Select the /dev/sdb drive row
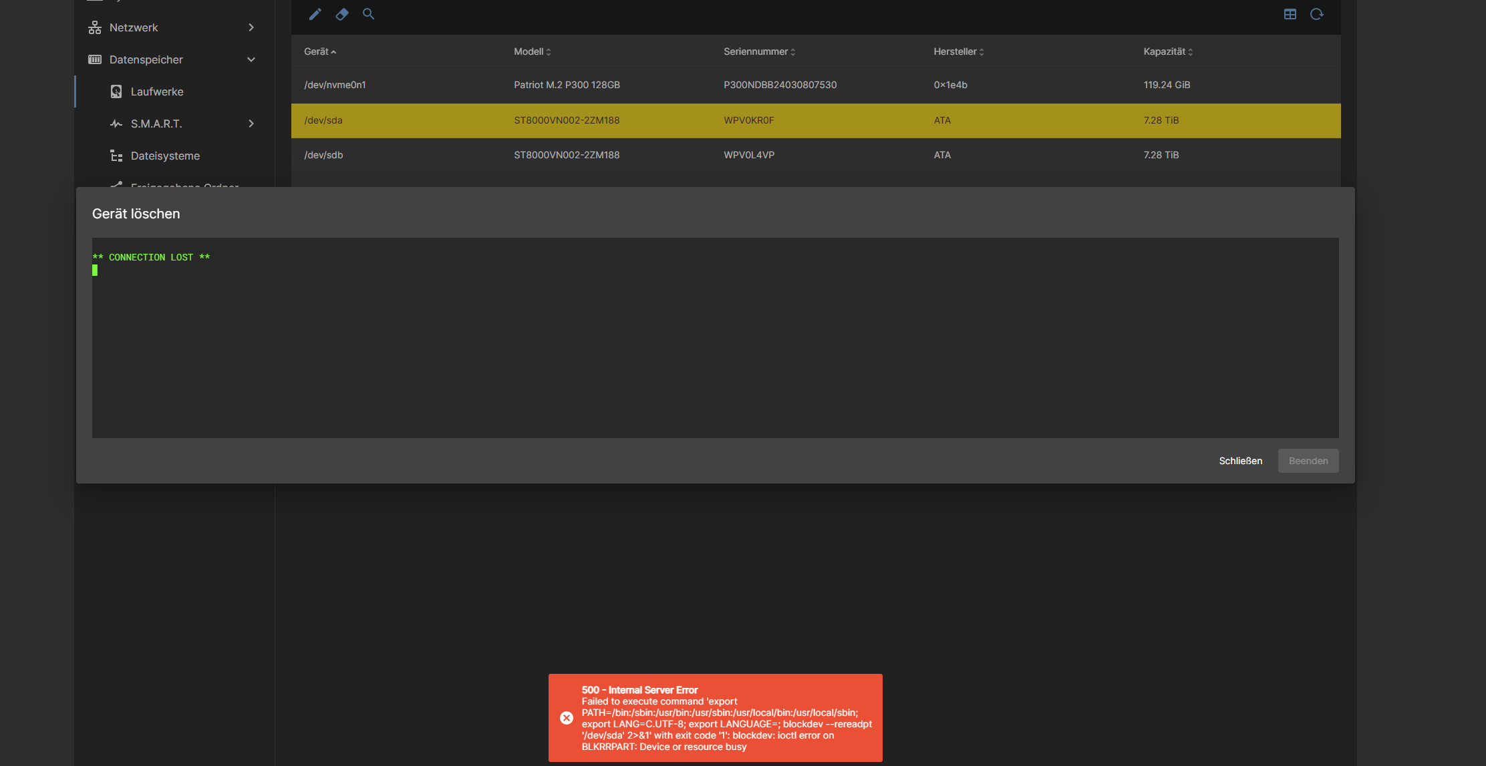The height and width of the screenshot is (766, 1486). point(815,155)
